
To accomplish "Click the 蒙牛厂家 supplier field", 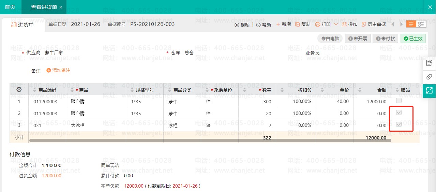I will pos(54,53).
